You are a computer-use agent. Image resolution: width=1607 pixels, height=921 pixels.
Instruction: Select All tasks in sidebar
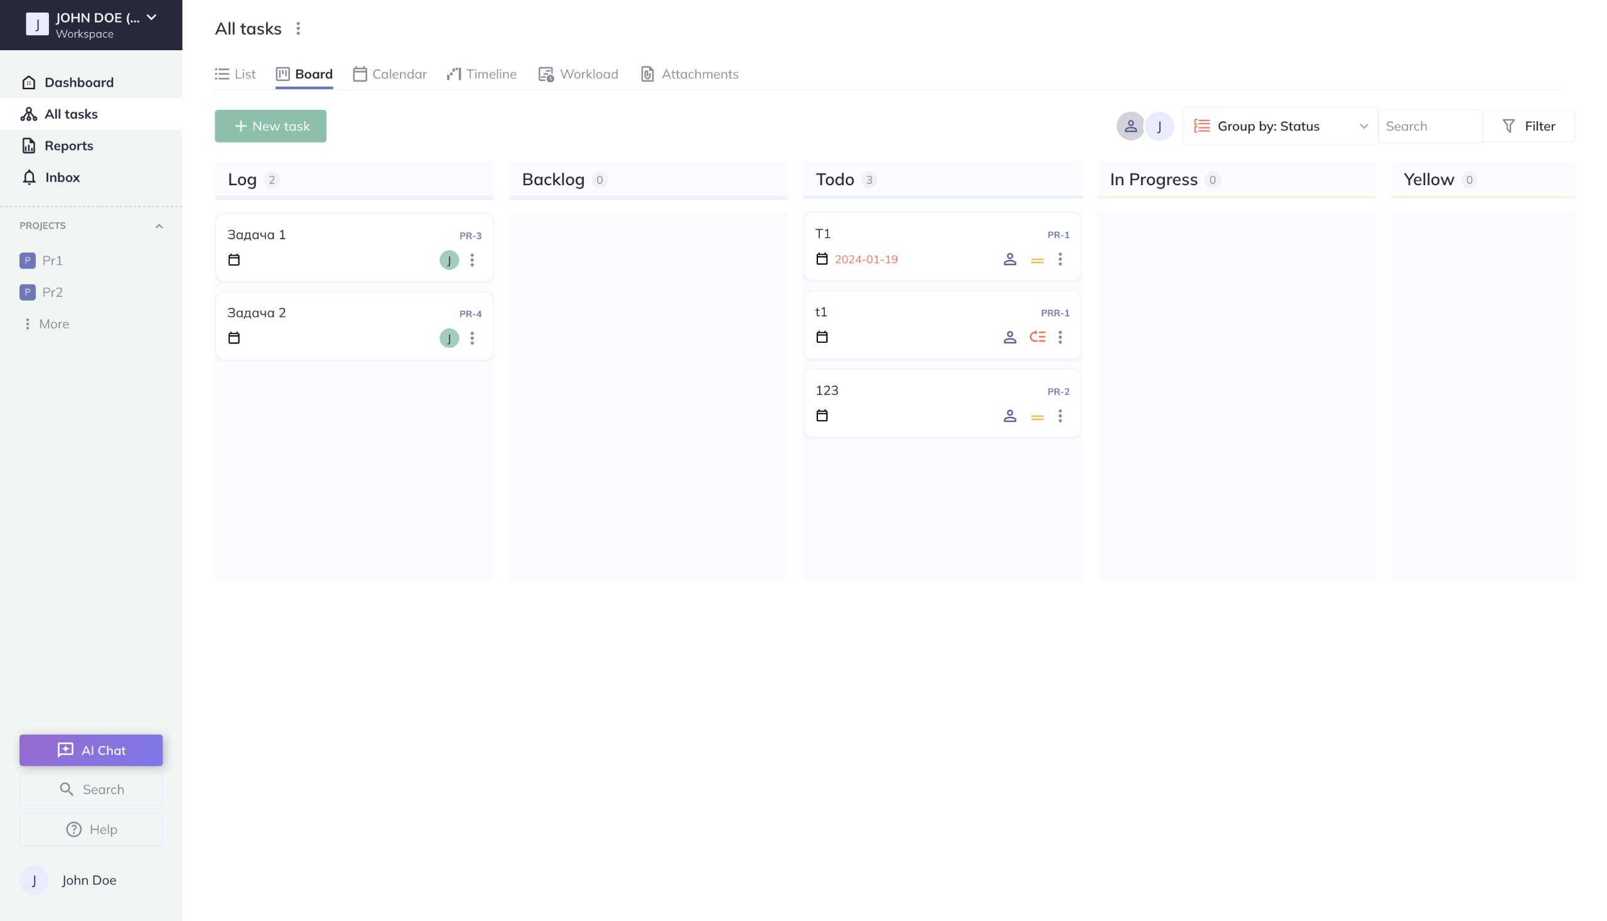(91, 114)
